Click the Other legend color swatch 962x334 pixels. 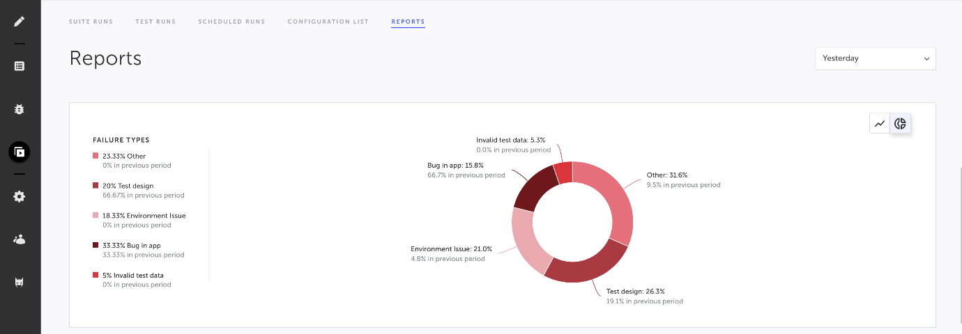click(96, 157)
